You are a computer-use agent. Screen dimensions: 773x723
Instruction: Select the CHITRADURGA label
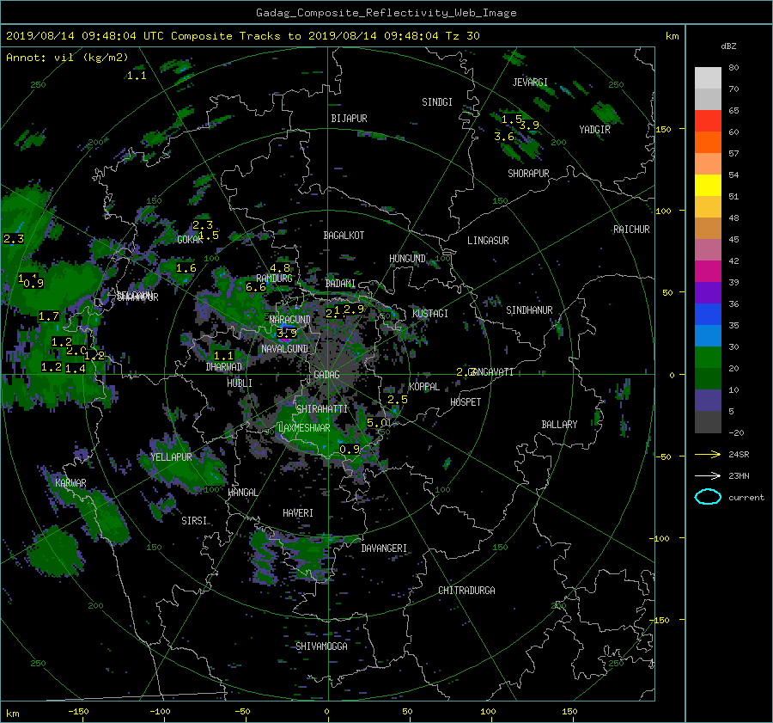pos(466,591)
